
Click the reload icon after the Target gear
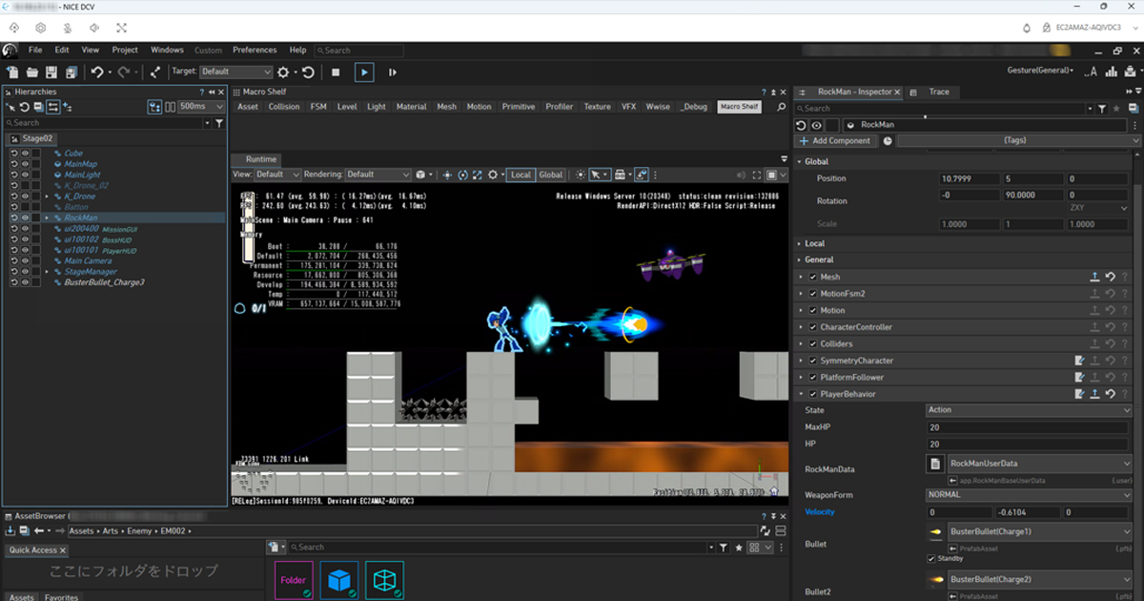(x=308, y=72)
